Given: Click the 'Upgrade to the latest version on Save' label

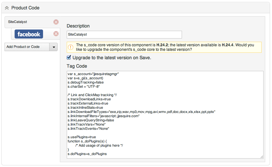Looking at the screenshot, I should [112, 58].
